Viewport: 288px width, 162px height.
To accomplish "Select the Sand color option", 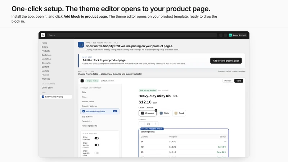I will [x=179, y=113].
